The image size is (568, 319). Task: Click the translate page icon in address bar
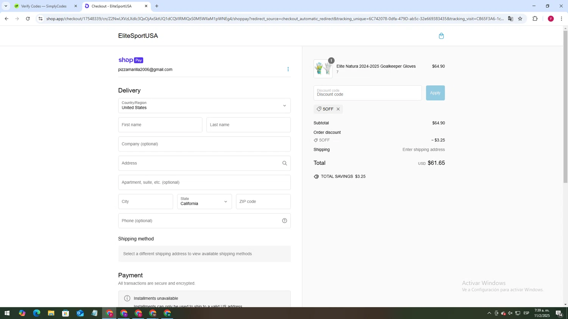pyautogui.click(x=510, y=19)
